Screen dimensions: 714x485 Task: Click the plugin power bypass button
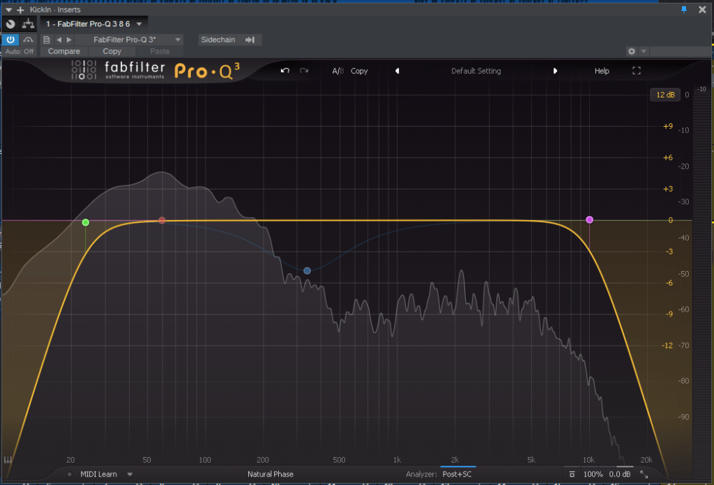pos(10,40)
